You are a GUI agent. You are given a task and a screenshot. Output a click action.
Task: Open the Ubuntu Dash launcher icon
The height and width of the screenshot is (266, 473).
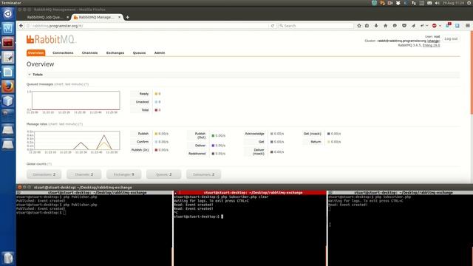click(8, 13)
